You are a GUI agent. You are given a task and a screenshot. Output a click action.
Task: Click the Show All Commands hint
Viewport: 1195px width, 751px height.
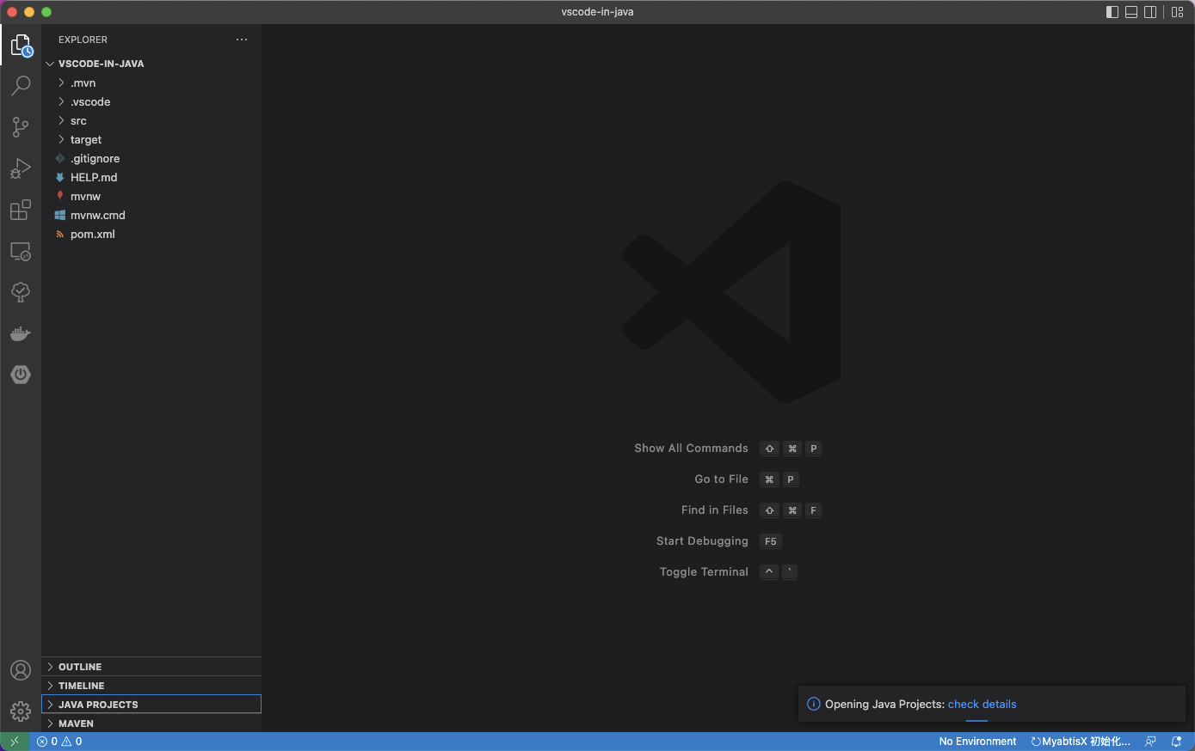point(691,449)
